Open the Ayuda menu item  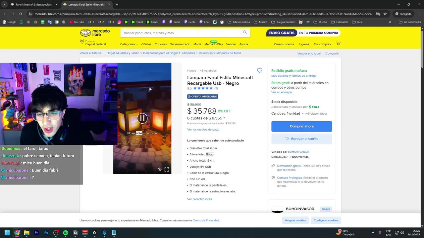pyautogui.click(x=243, y=44)
